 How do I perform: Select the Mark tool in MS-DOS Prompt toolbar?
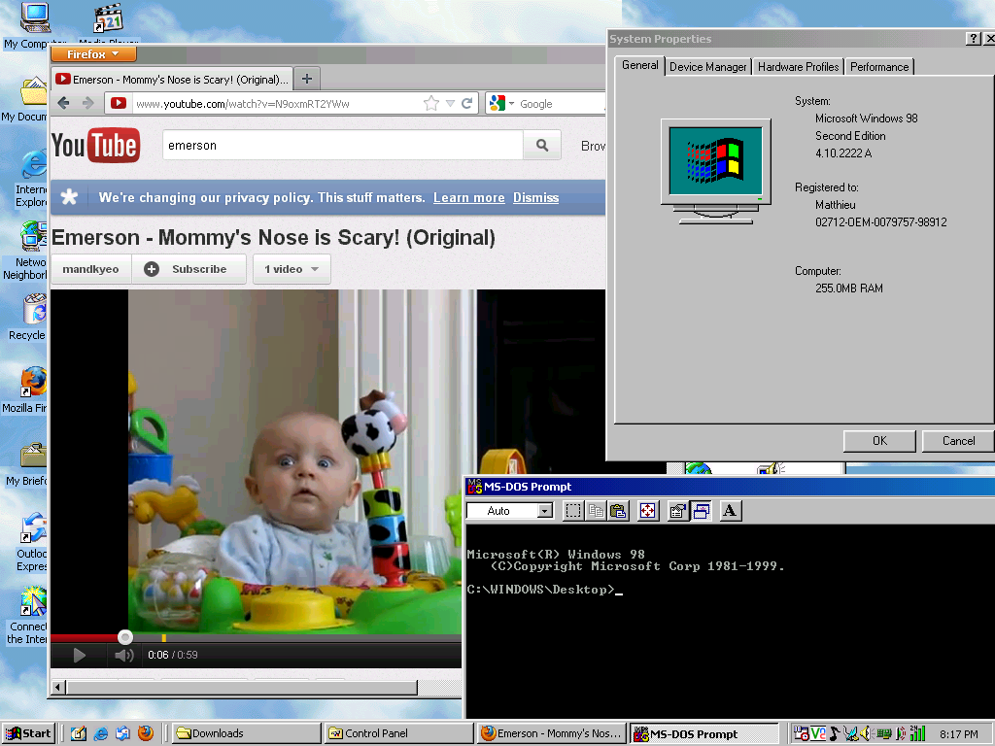573,510
